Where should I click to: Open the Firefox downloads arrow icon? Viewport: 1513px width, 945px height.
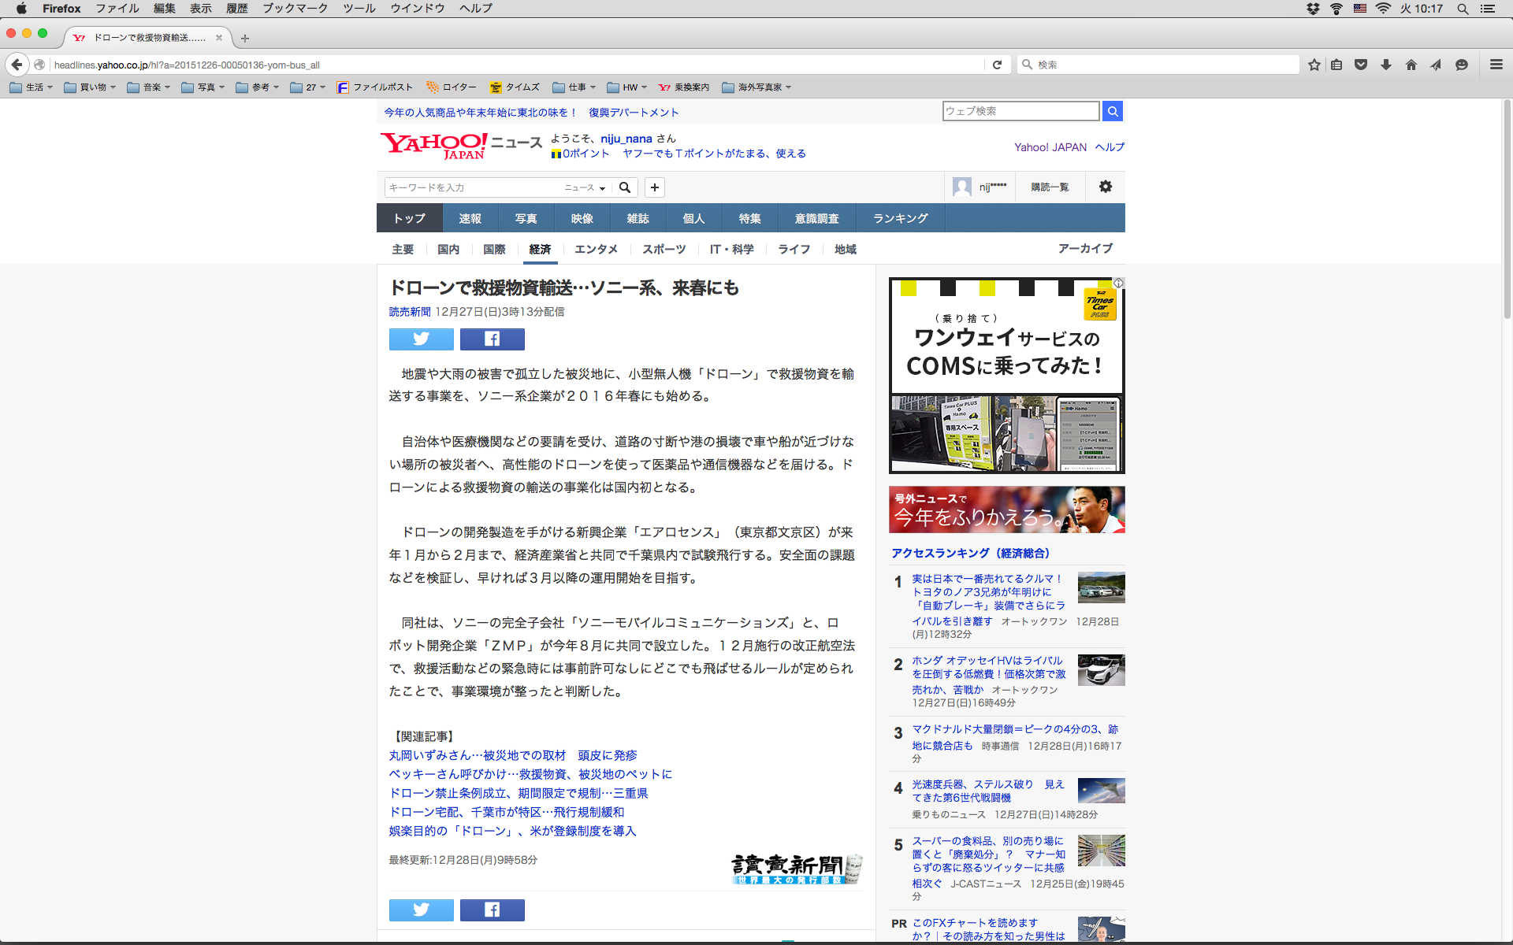1386,65
